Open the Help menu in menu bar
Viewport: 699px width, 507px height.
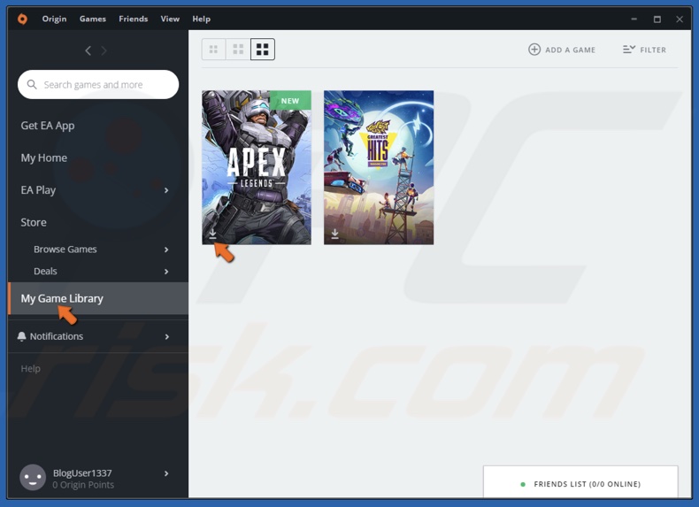click(201, 19)
